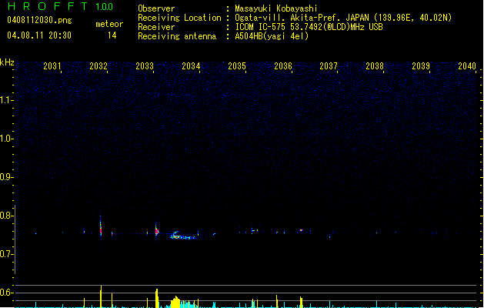
Task: Click observer name Masayuki Kobayashi
Action: 276,8
